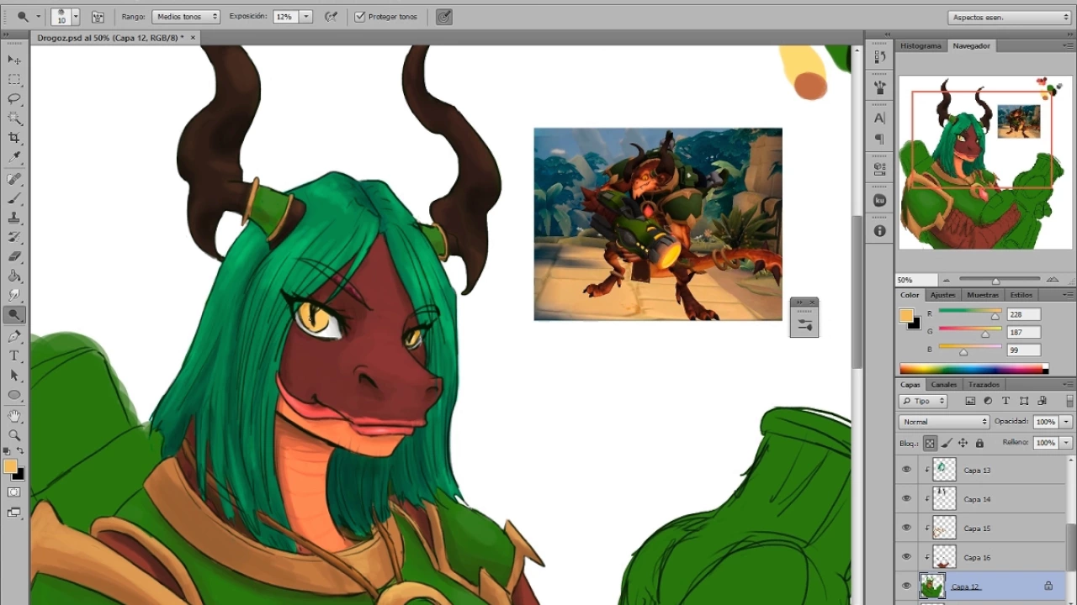Click the foreground color swatch in Color panel

click(x=906, y=316)
